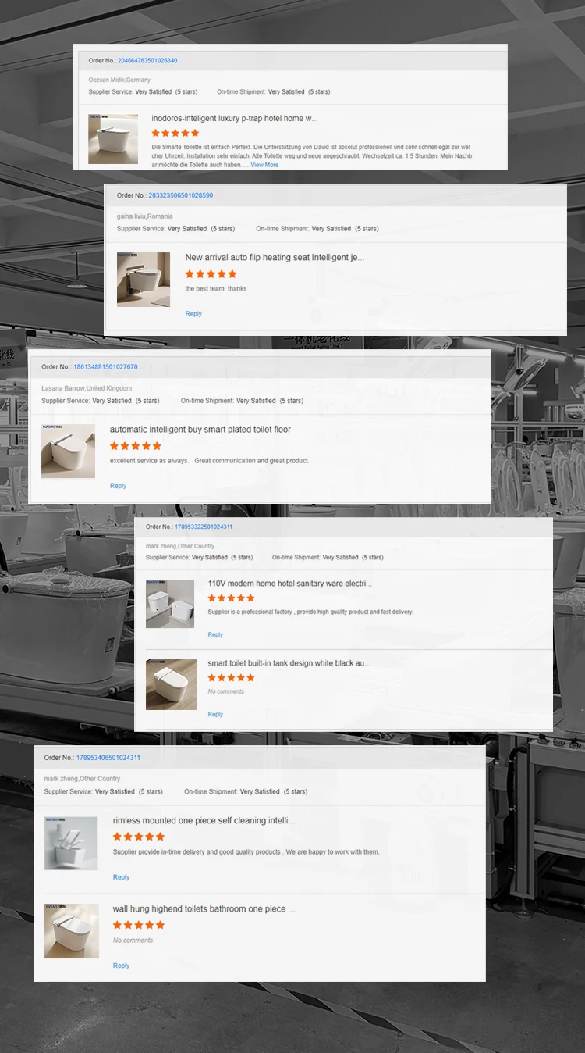Reply to wall hung highend toilets review
Viewport: 585px width, 1053px height.
point(121,966)
